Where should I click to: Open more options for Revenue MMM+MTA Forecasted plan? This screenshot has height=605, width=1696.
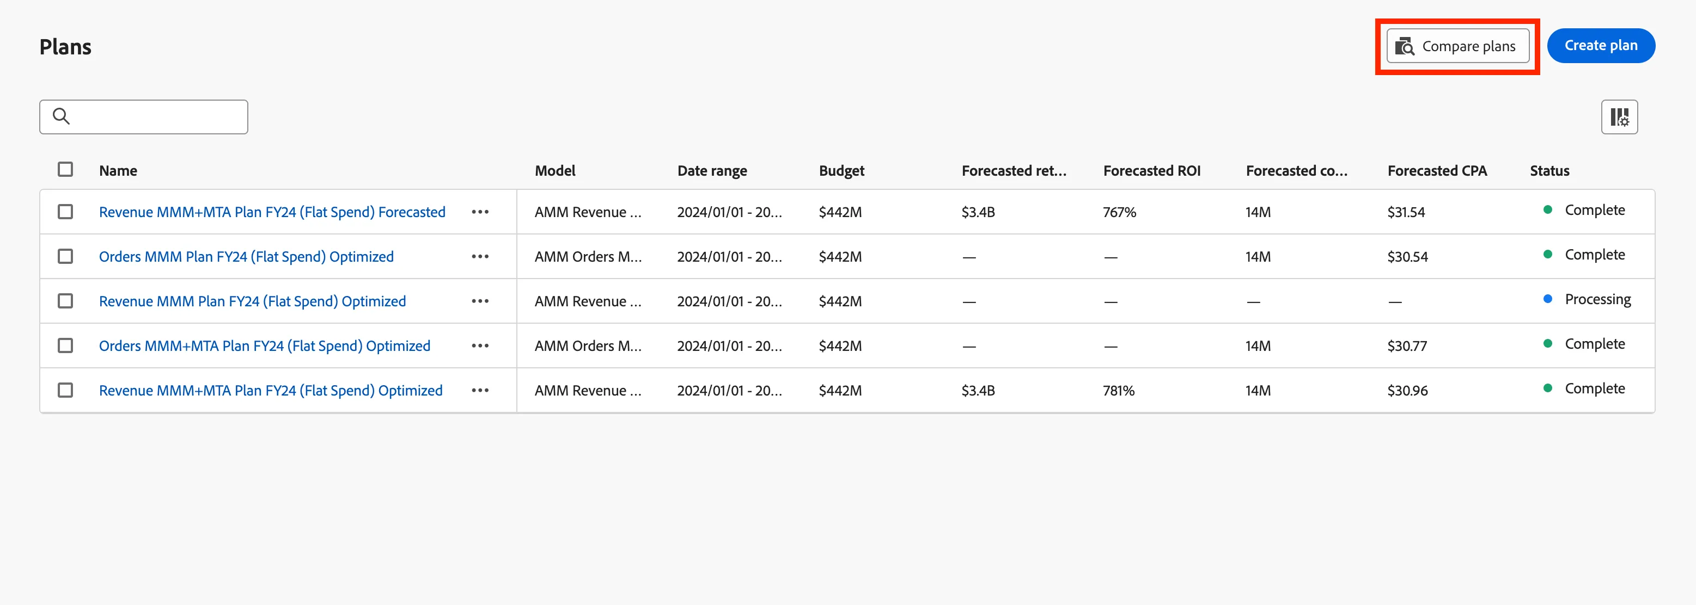pyautogui.click(x=480, y=212)
